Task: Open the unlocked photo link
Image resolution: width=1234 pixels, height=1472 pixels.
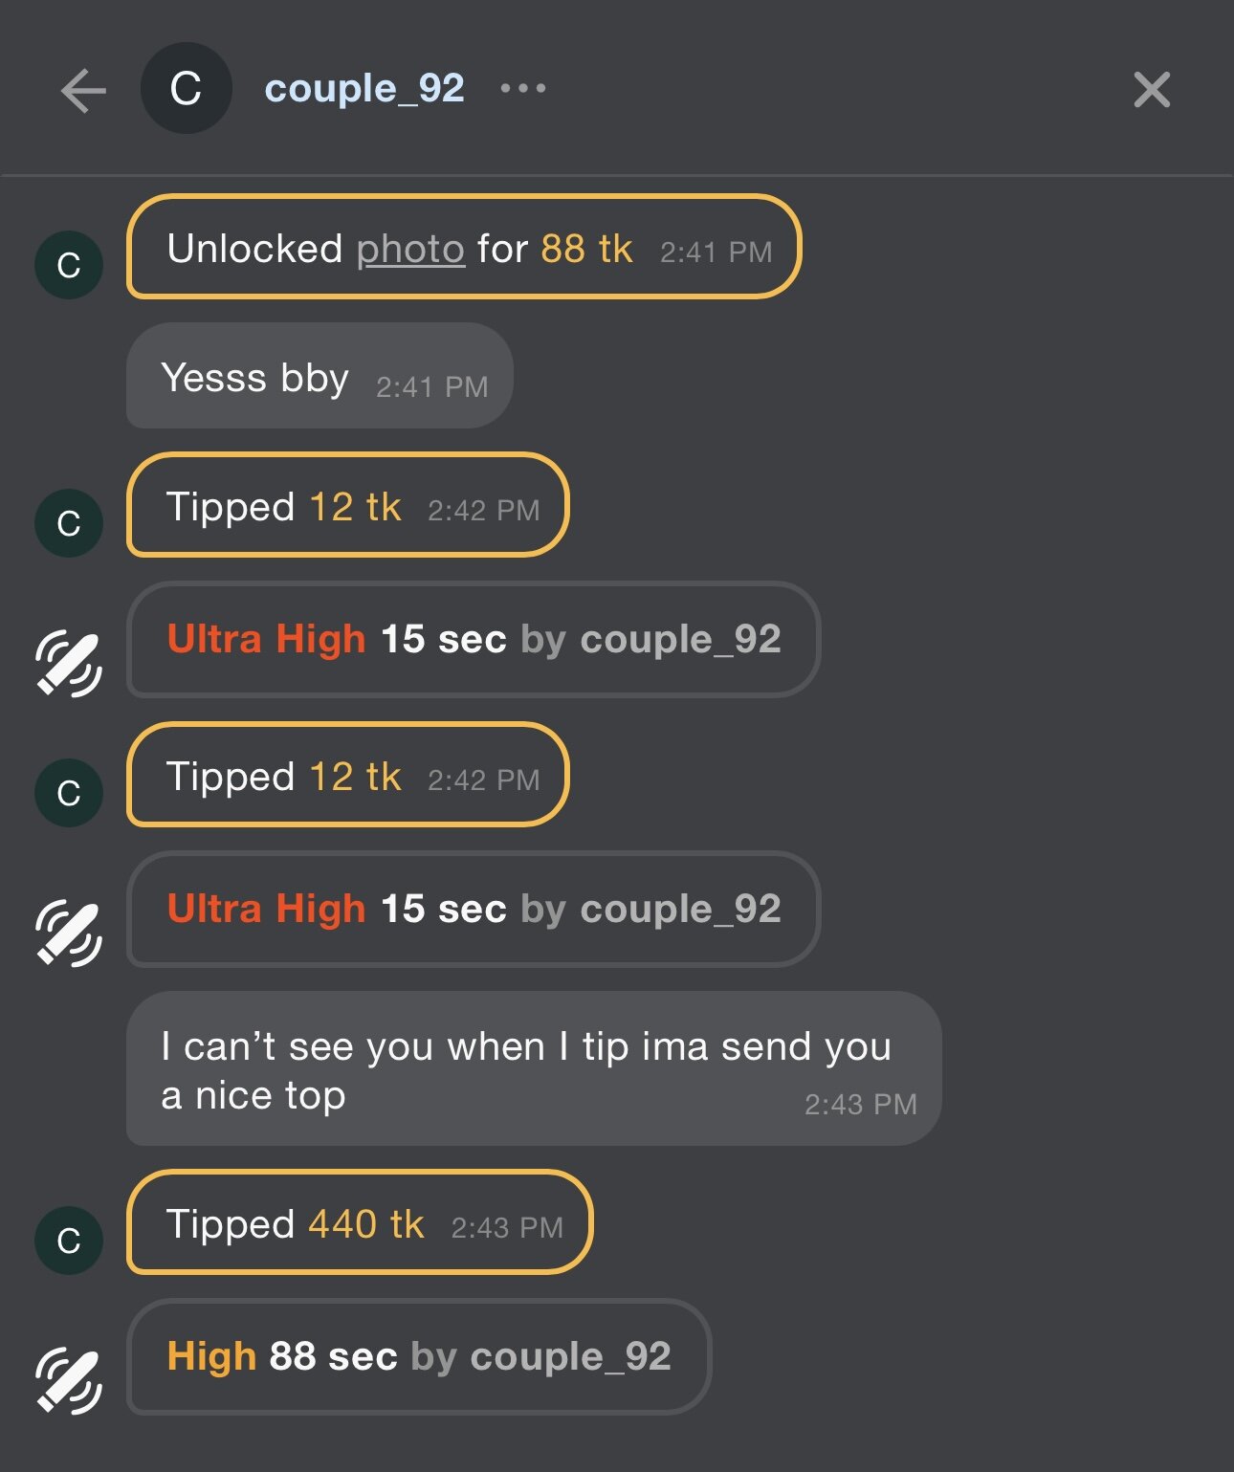Action: 410,250
